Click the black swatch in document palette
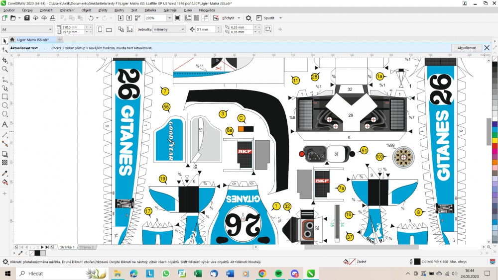Image resolution: width=498 pixels, height=280 pixels. (37, 253)
